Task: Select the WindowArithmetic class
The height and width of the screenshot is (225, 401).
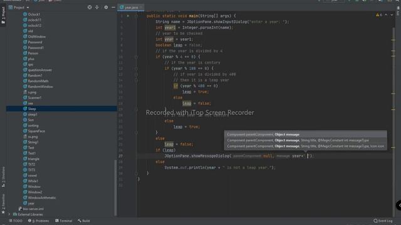Action: click(x=42, y=197)
